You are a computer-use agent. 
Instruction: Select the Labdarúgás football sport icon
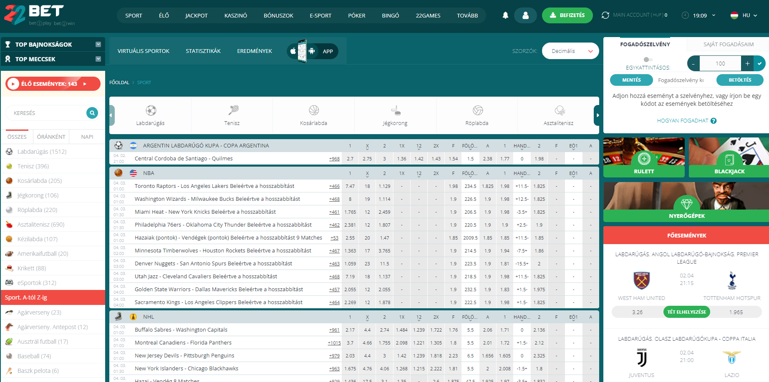click(151, 110)
